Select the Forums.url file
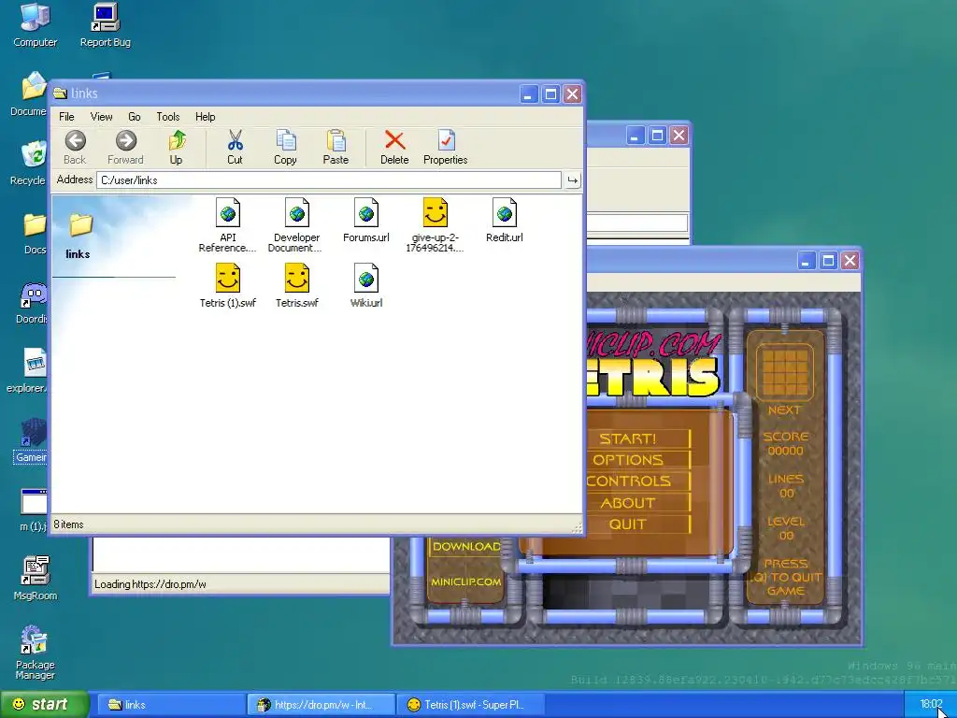This screenshot has height=718, width=957. (x=366, y=221)
